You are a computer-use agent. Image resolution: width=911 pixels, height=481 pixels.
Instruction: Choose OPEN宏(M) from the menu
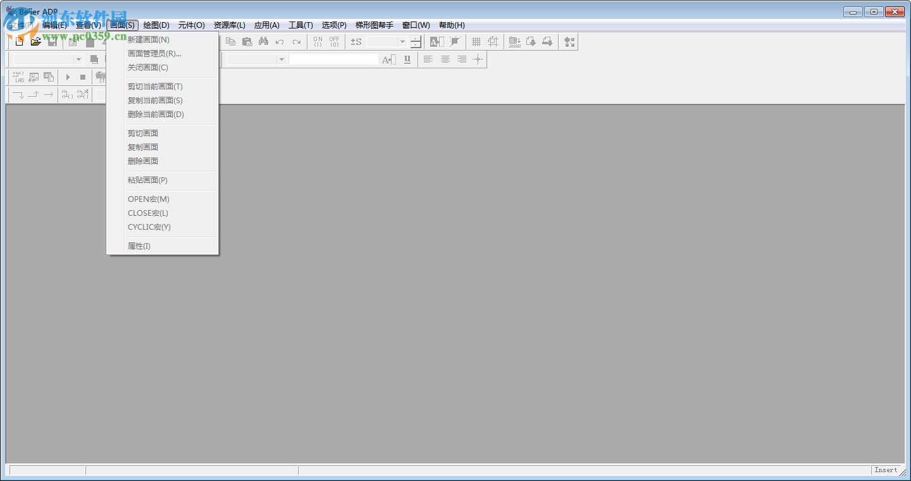click(163, 199)
